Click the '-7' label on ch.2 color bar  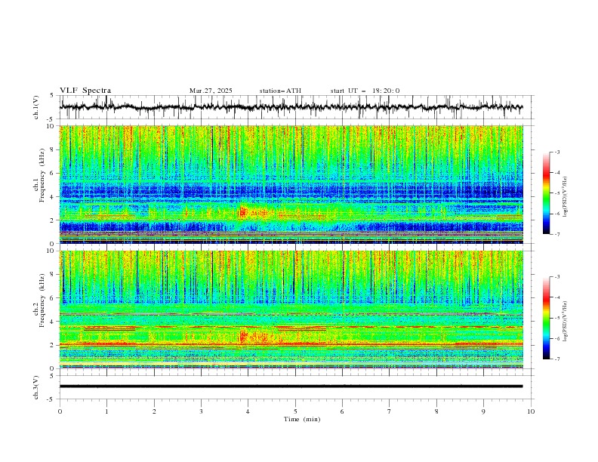tap(556, 359)
